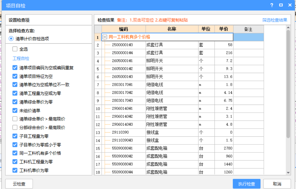Collapse the 同一工料机有多个价格 group
This screenshot has height=189, width=296.
[105, 37]
